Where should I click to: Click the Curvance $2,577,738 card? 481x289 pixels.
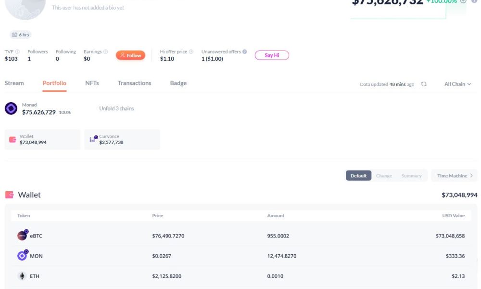pyautogui.click(x=122, y=139)
